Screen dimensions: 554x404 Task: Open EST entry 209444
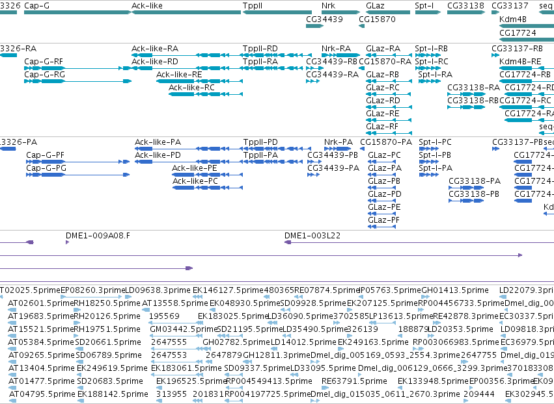click(479, 394)
